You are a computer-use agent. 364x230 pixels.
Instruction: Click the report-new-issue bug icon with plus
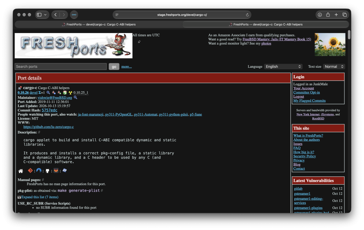click(59, 93)
